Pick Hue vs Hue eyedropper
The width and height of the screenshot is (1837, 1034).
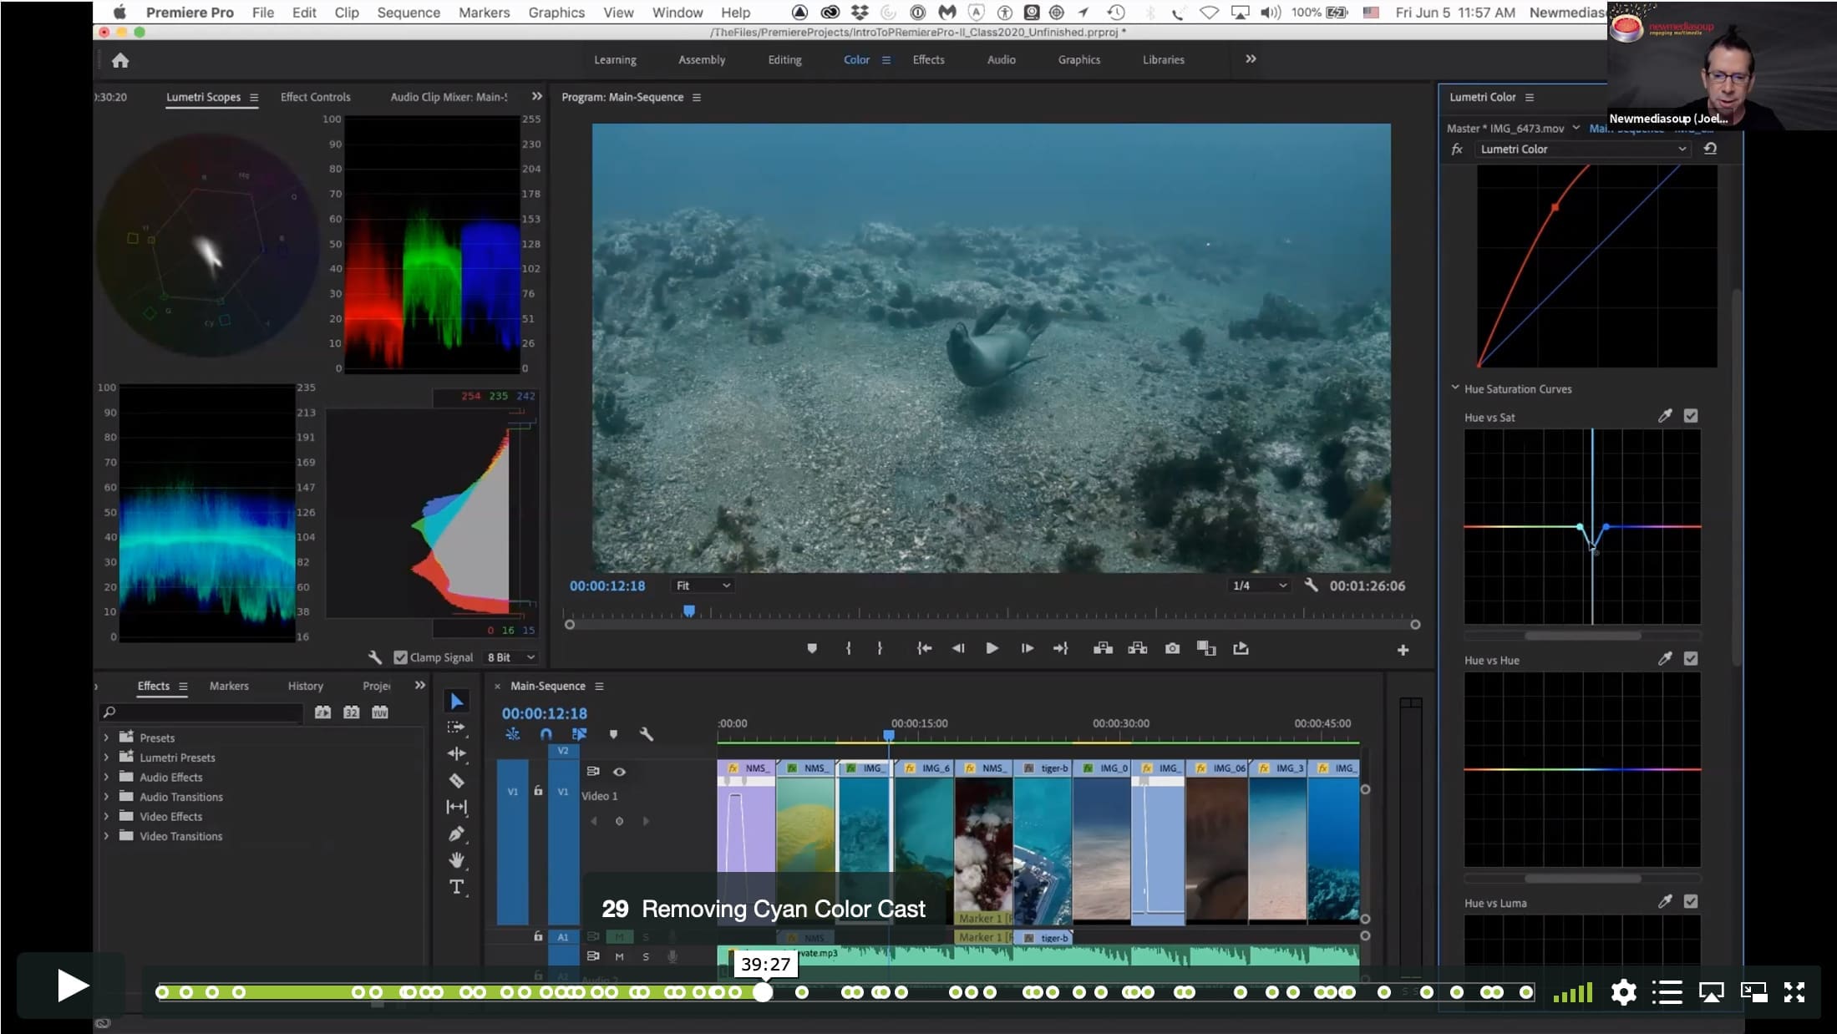[1665, 659]
